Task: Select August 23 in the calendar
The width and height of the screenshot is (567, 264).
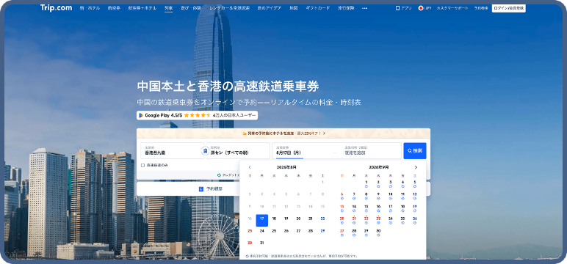Action: pyautogui.click(x=250, y=231)
